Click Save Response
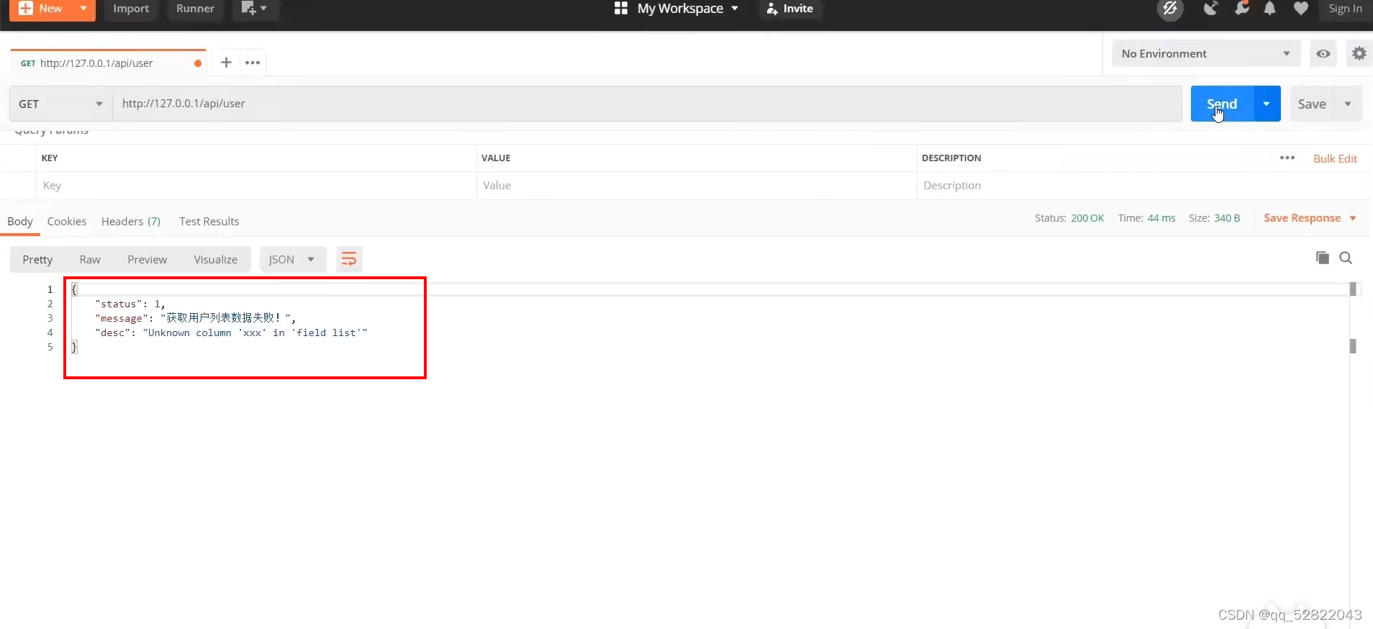The width and height of the screenshot is (1373, 629). (1302, 218)
